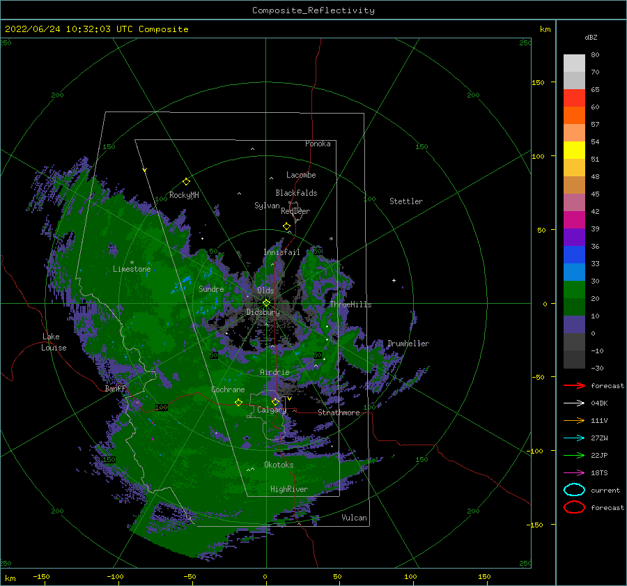This screenshot has height=586, width=627.
Task: Pick the darkest gray -30 dBZ swatch
Action: pos(574,360)
